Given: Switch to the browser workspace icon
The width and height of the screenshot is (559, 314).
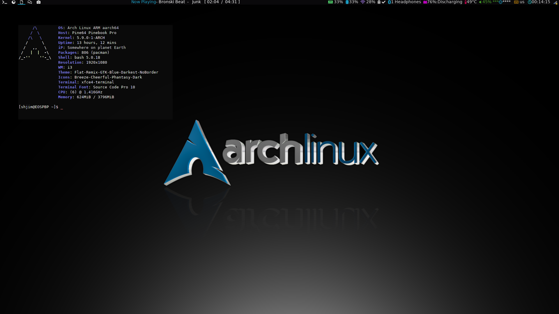Looking at the screenshot, I should click(13, 2).
